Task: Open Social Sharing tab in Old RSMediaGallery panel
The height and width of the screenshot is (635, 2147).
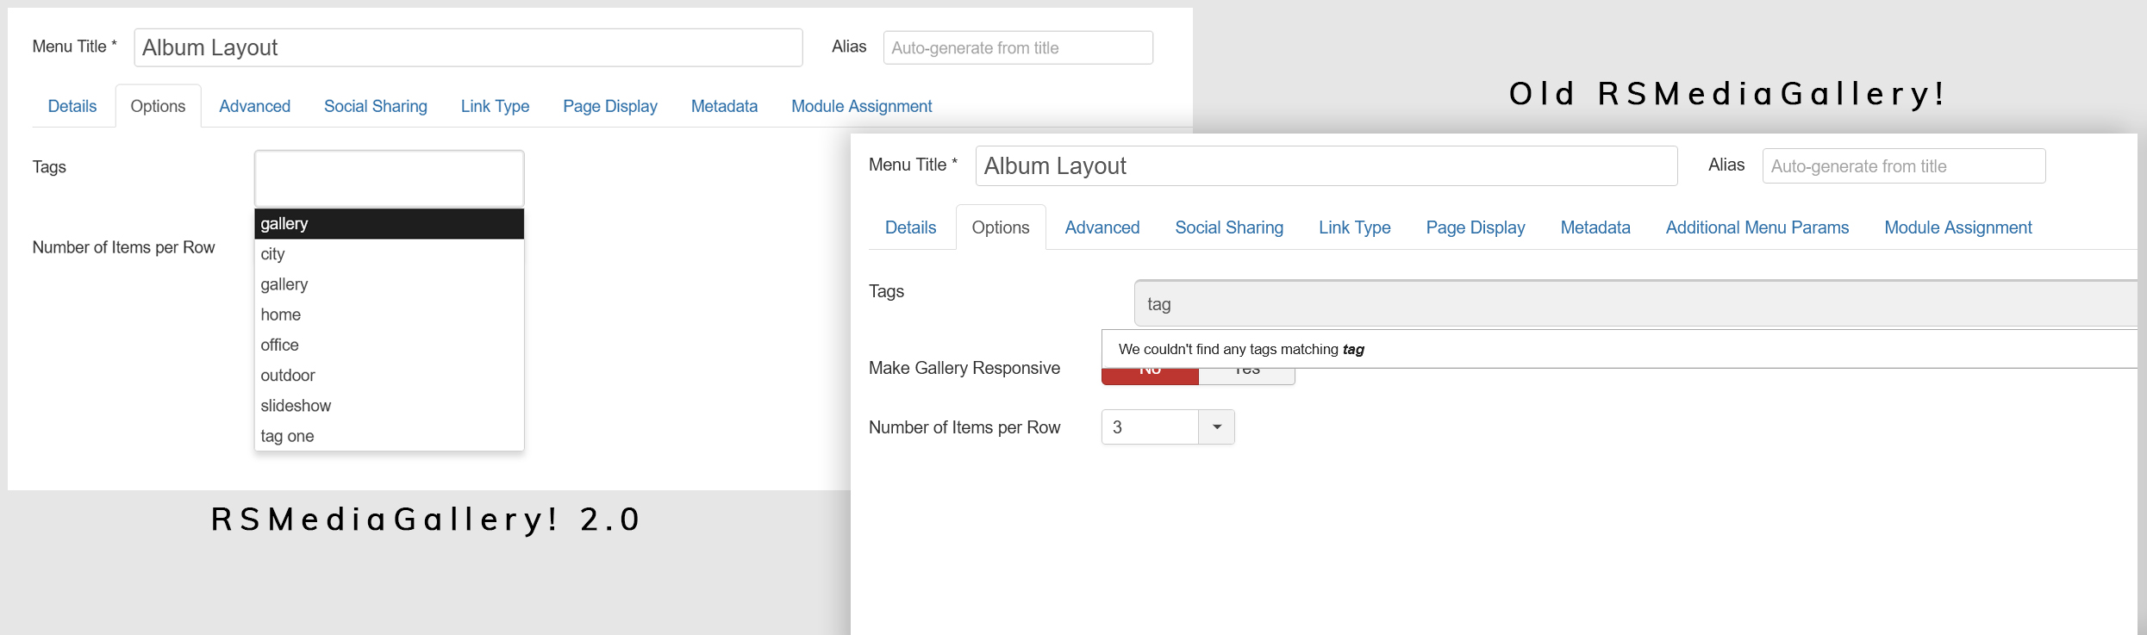Action: (x=1229, y=227)
